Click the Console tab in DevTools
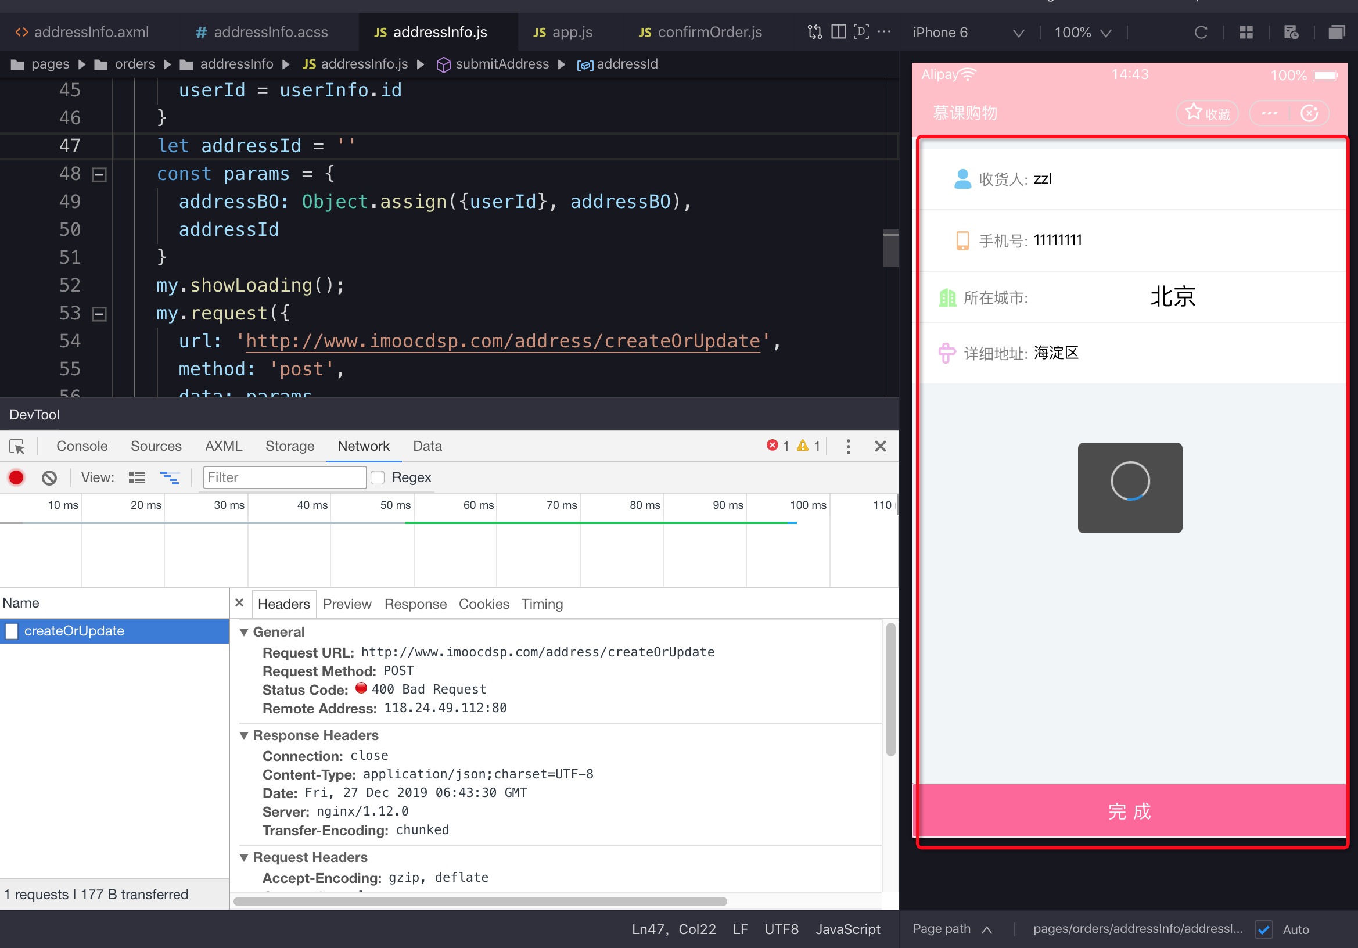Viewport: 1358px width, 948px height. [x=82, y=446]
